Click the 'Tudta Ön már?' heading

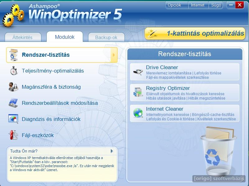24,151
